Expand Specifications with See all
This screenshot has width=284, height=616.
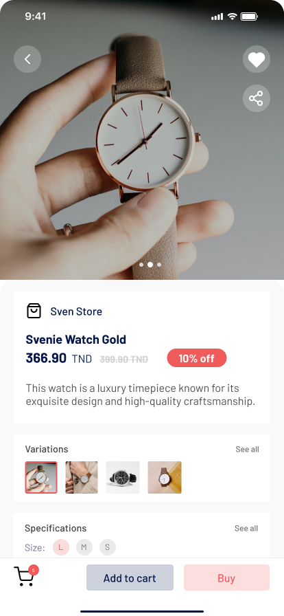246,529
